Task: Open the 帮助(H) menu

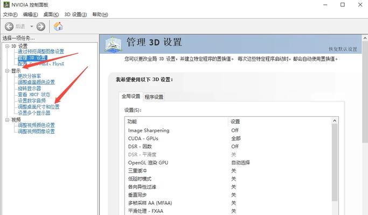Action: (100, 15)
